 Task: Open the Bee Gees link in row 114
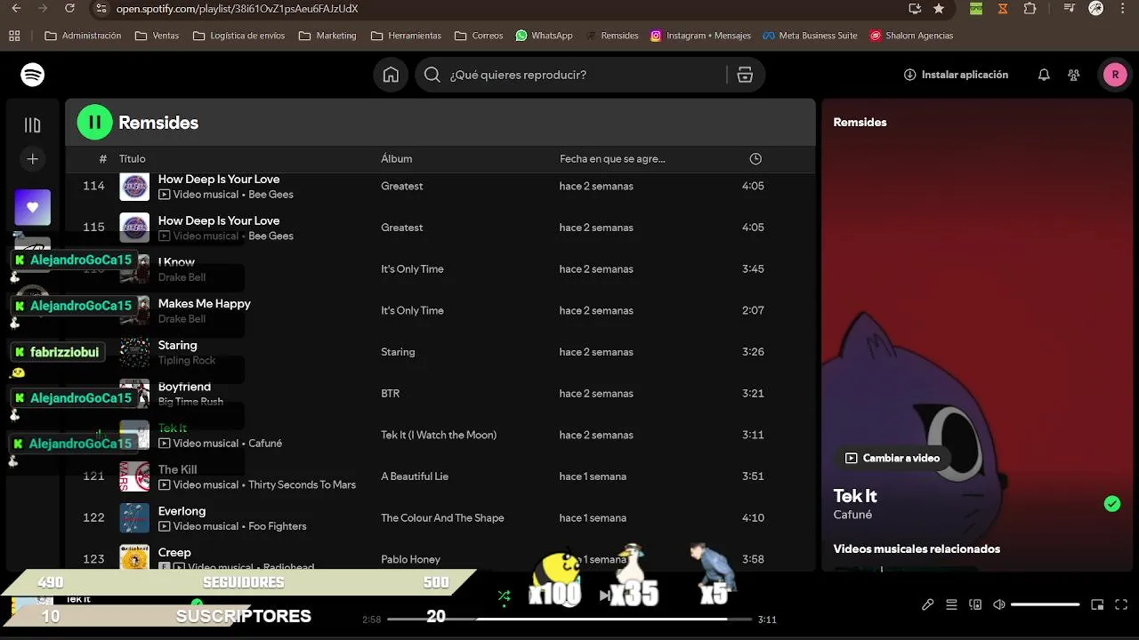click(271, 195)
